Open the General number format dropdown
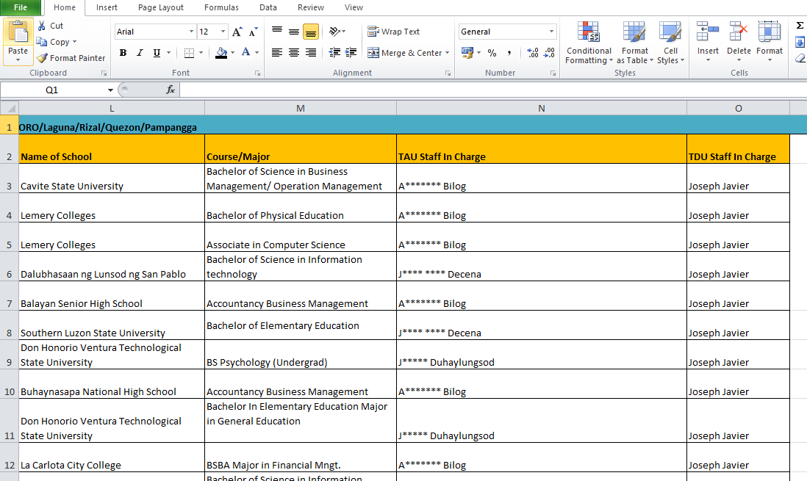The width and height of the screenshot is (807, 481). (x=551, y=32)
